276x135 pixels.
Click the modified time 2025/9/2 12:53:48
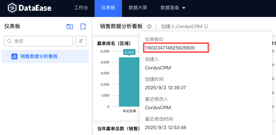point(166,128)
